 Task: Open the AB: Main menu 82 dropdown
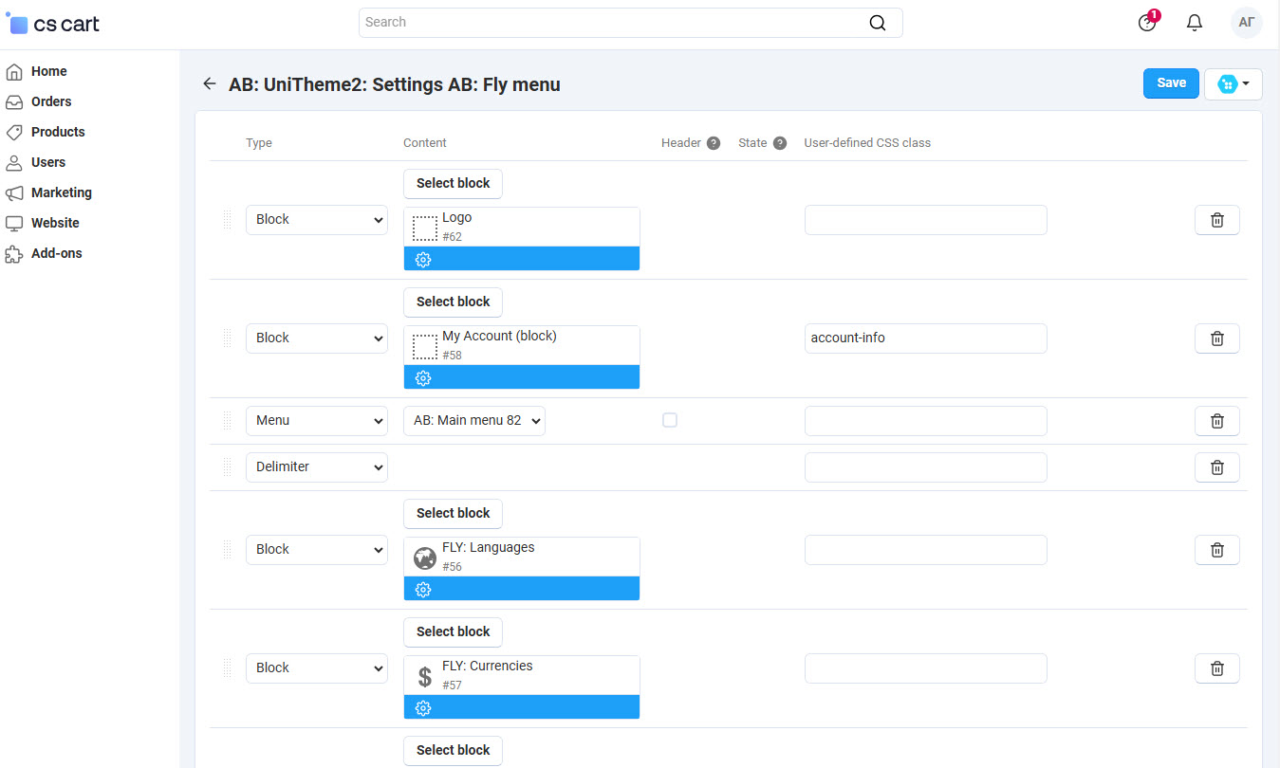[x=474, y=421]
